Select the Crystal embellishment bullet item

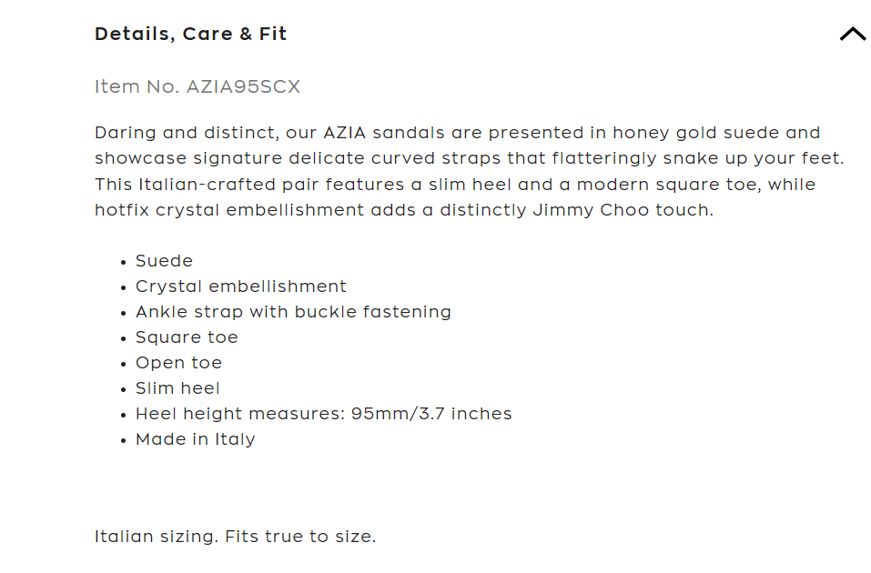click(240, 286)
